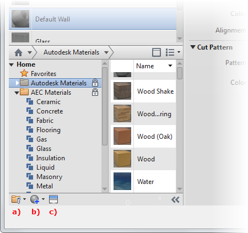Open the create material dropdown arrow
The image size is (248, 233).
tap(43, 199)
